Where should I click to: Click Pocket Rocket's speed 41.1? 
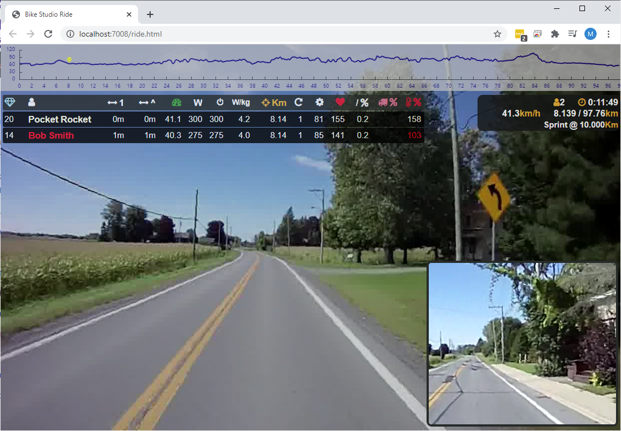(x=173, y=119)
